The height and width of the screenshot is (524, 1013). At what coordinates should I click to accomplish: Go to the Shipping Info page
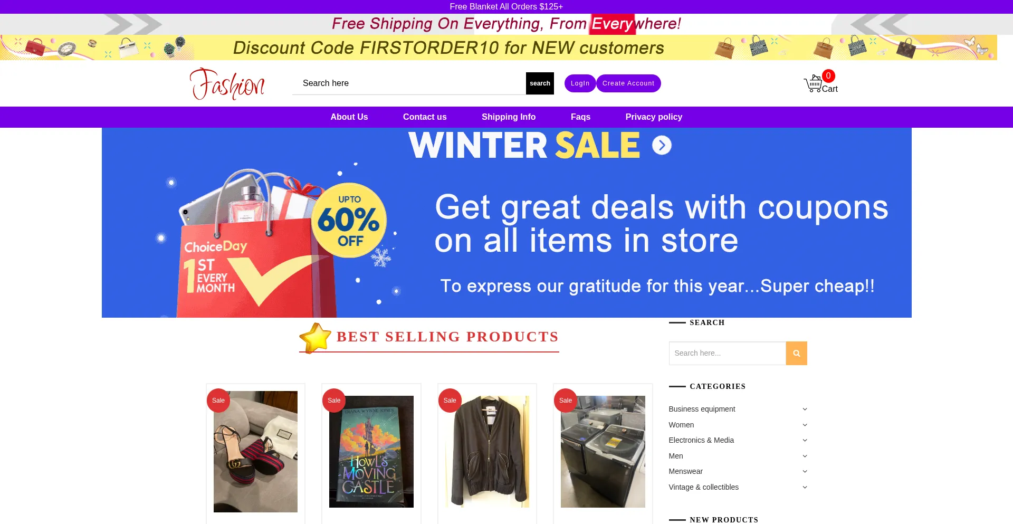coord(509,117)
